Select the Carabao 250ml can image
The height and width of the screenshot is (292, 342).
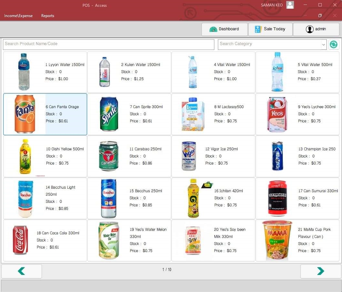tap(109, 156)
